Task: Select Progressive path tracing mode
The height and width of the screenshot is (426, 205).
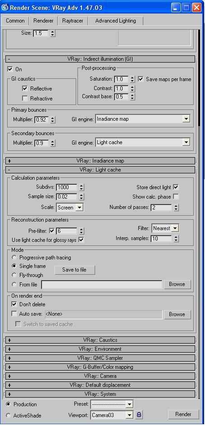Action: pyautogui.click(x=14, y=257)
